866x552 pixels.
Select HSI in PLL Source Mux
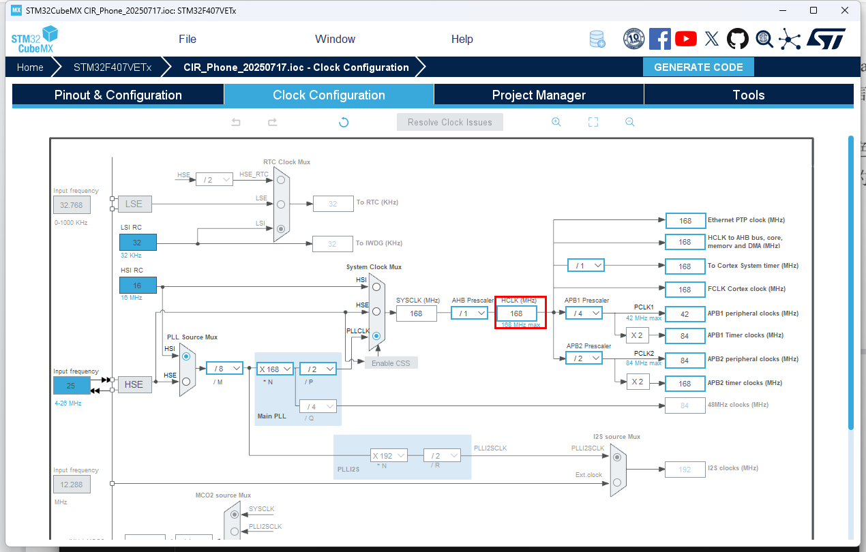[186, 356]
